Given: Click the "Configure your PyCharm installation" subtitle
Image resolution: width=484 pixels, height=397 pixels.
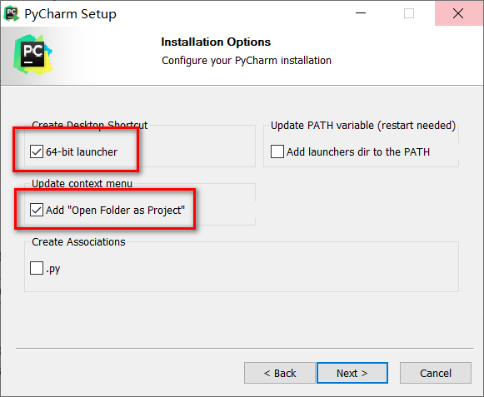Looking at the screenshot, I should [247, 61].
